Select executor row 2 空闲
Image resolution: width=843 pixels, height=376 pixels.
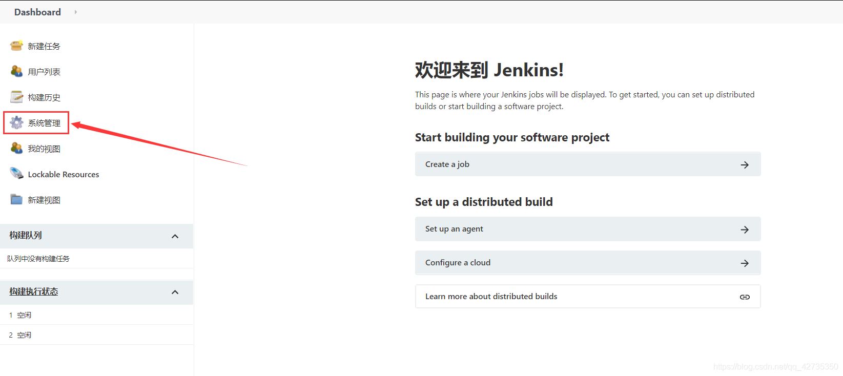[x=96, y=335]
